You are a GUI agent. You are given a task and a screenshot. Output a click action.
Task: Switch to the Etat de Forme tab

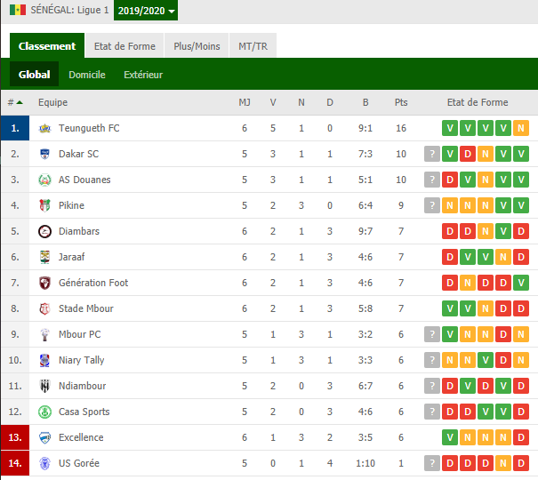click(124, 45)
